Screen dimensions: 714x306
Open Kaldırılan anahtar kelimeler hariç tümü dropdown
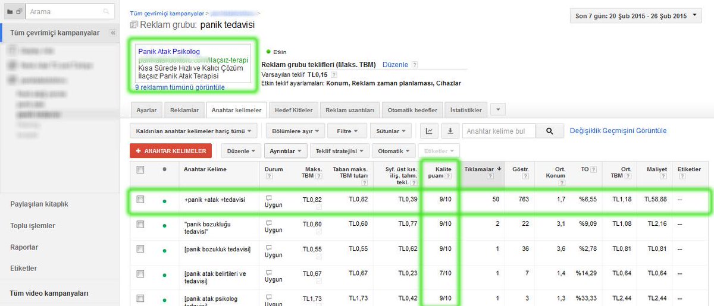coord(194,131)
